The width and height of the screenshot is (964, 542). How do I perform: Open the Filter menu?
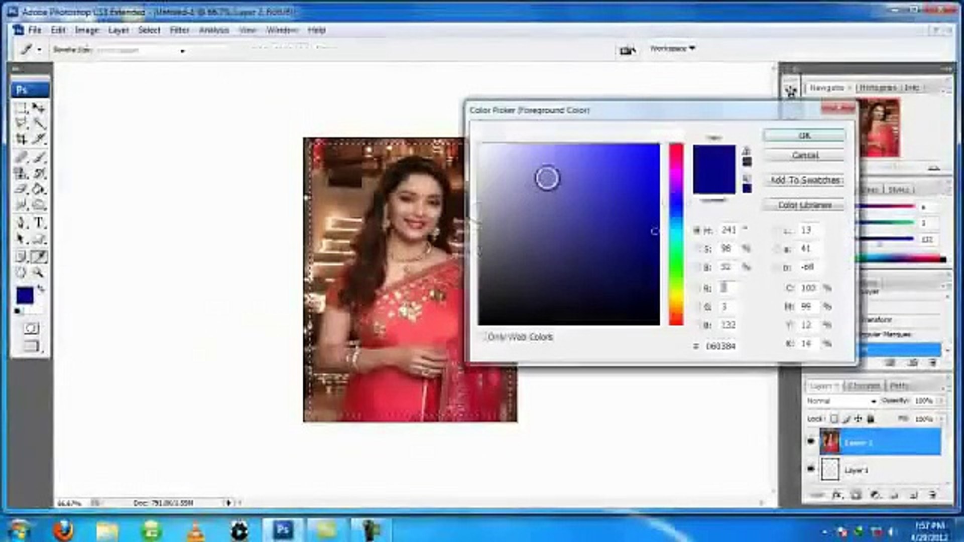click(179, 30)
